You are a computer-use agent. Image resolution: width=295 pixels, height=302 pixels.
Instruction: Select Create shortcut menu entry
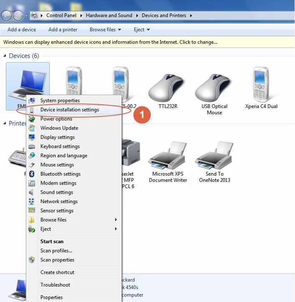tap(73, 272)
